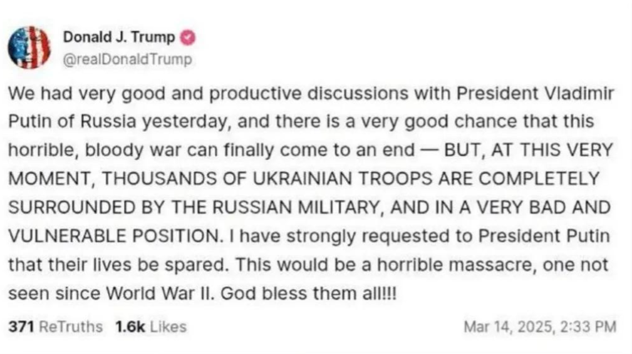Click the 'BUT, AT THIS VERY' text

tap(529, 150)
